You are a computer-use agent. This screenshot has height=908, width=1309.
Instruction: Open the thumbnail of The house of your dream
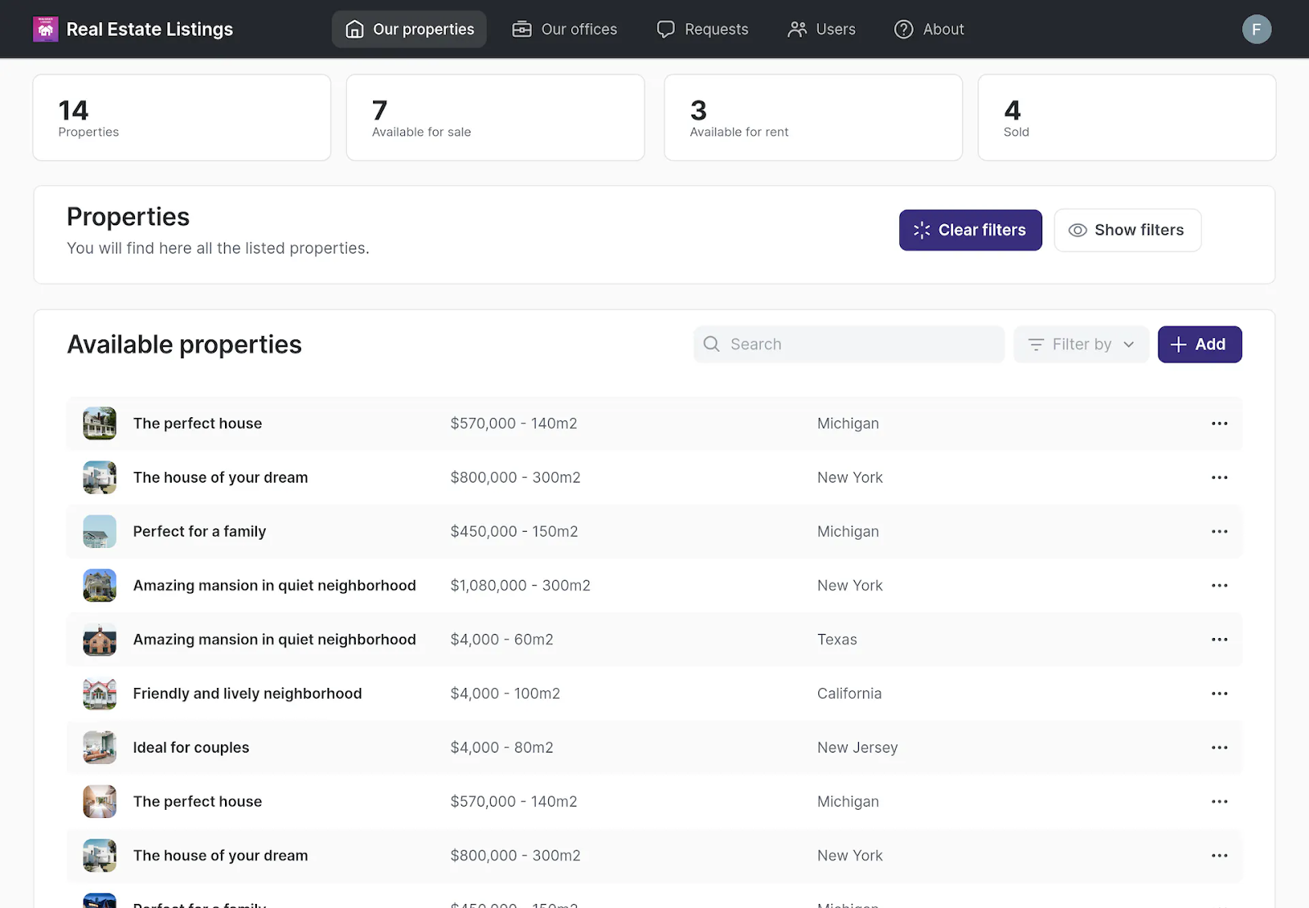coord(99,477)
